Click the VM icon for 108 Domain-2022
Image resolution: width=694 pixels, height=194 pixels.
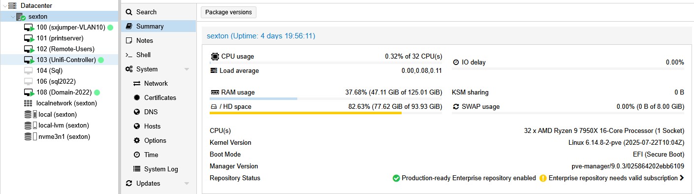pyautogui.click(x=29, y=93)
